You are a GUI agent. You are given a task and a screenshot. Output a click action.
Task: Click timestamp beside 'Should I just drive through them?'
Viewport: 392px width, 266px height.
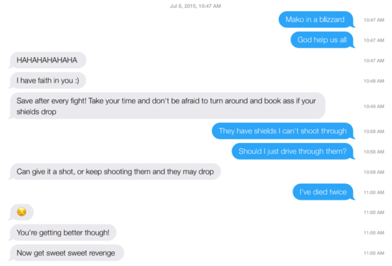374,152
